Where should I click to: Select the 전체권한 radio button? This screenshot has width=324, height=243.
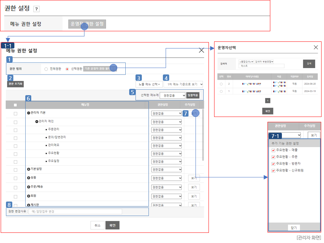tap(46, 69)
